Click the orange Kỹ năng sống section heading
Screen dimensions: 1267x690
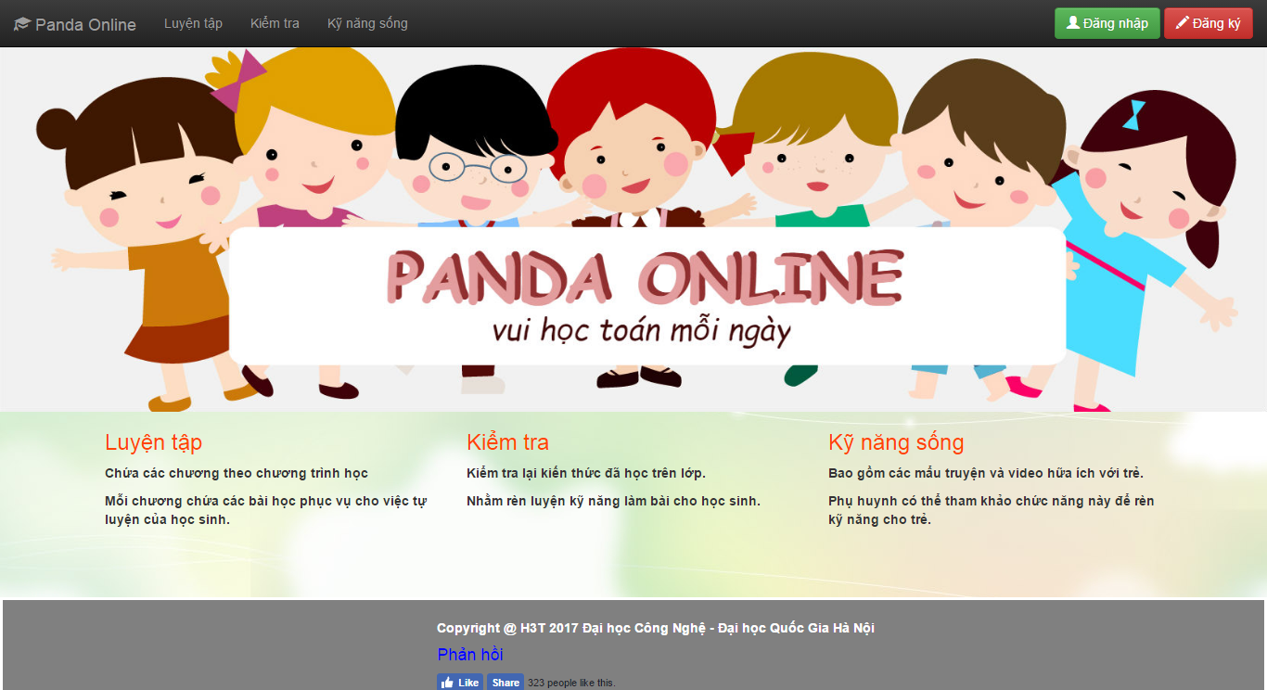pyautogui.click(x=896, y=442)
